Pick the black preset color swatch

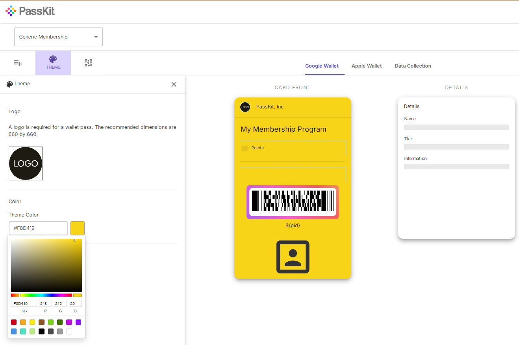tap(41, 332)
